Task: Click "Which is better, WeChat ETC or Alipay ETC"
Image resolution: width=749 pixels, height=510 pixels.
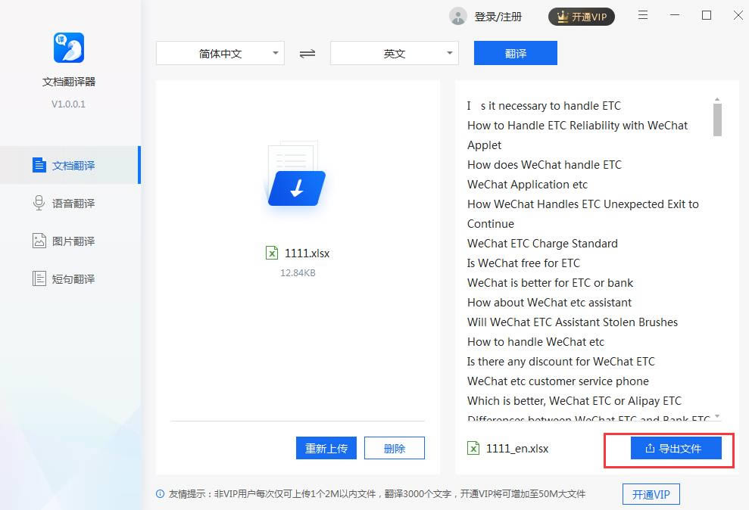Action: click(574, 401)
